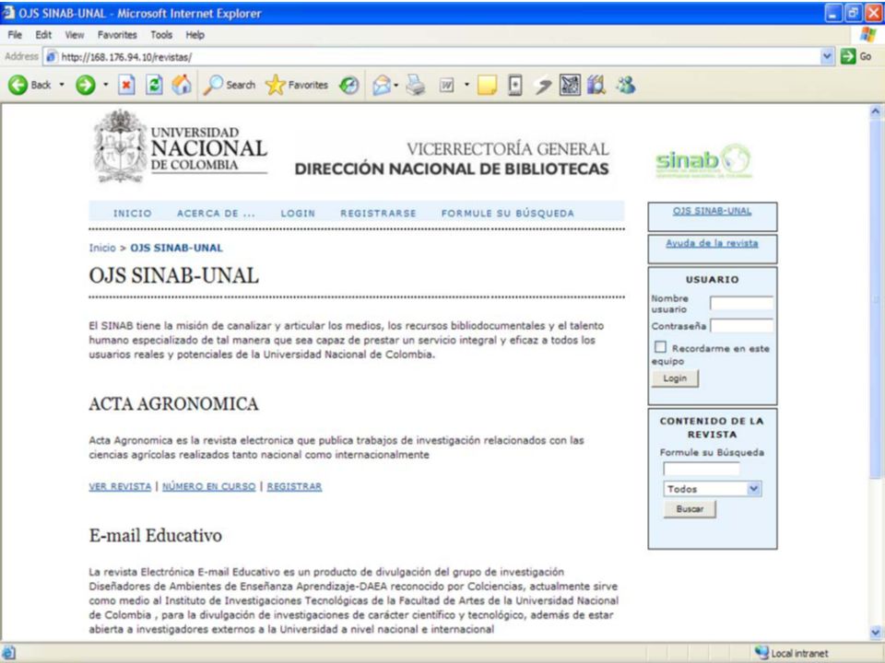Click the vertical scrollbar up arrow

point(876,111)
